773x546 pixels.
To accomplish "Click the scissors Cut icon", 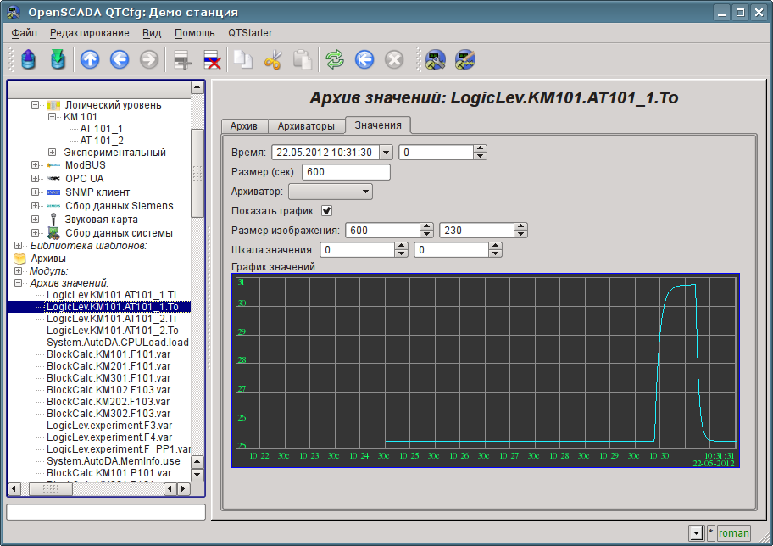I will click(272, 59).
